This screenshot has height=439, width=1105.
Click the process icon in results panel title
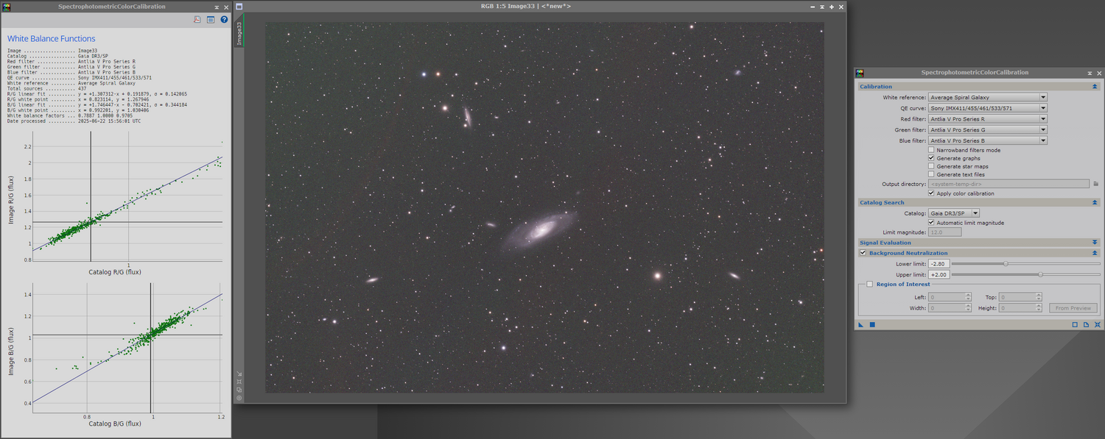click(x=7, y=7)
